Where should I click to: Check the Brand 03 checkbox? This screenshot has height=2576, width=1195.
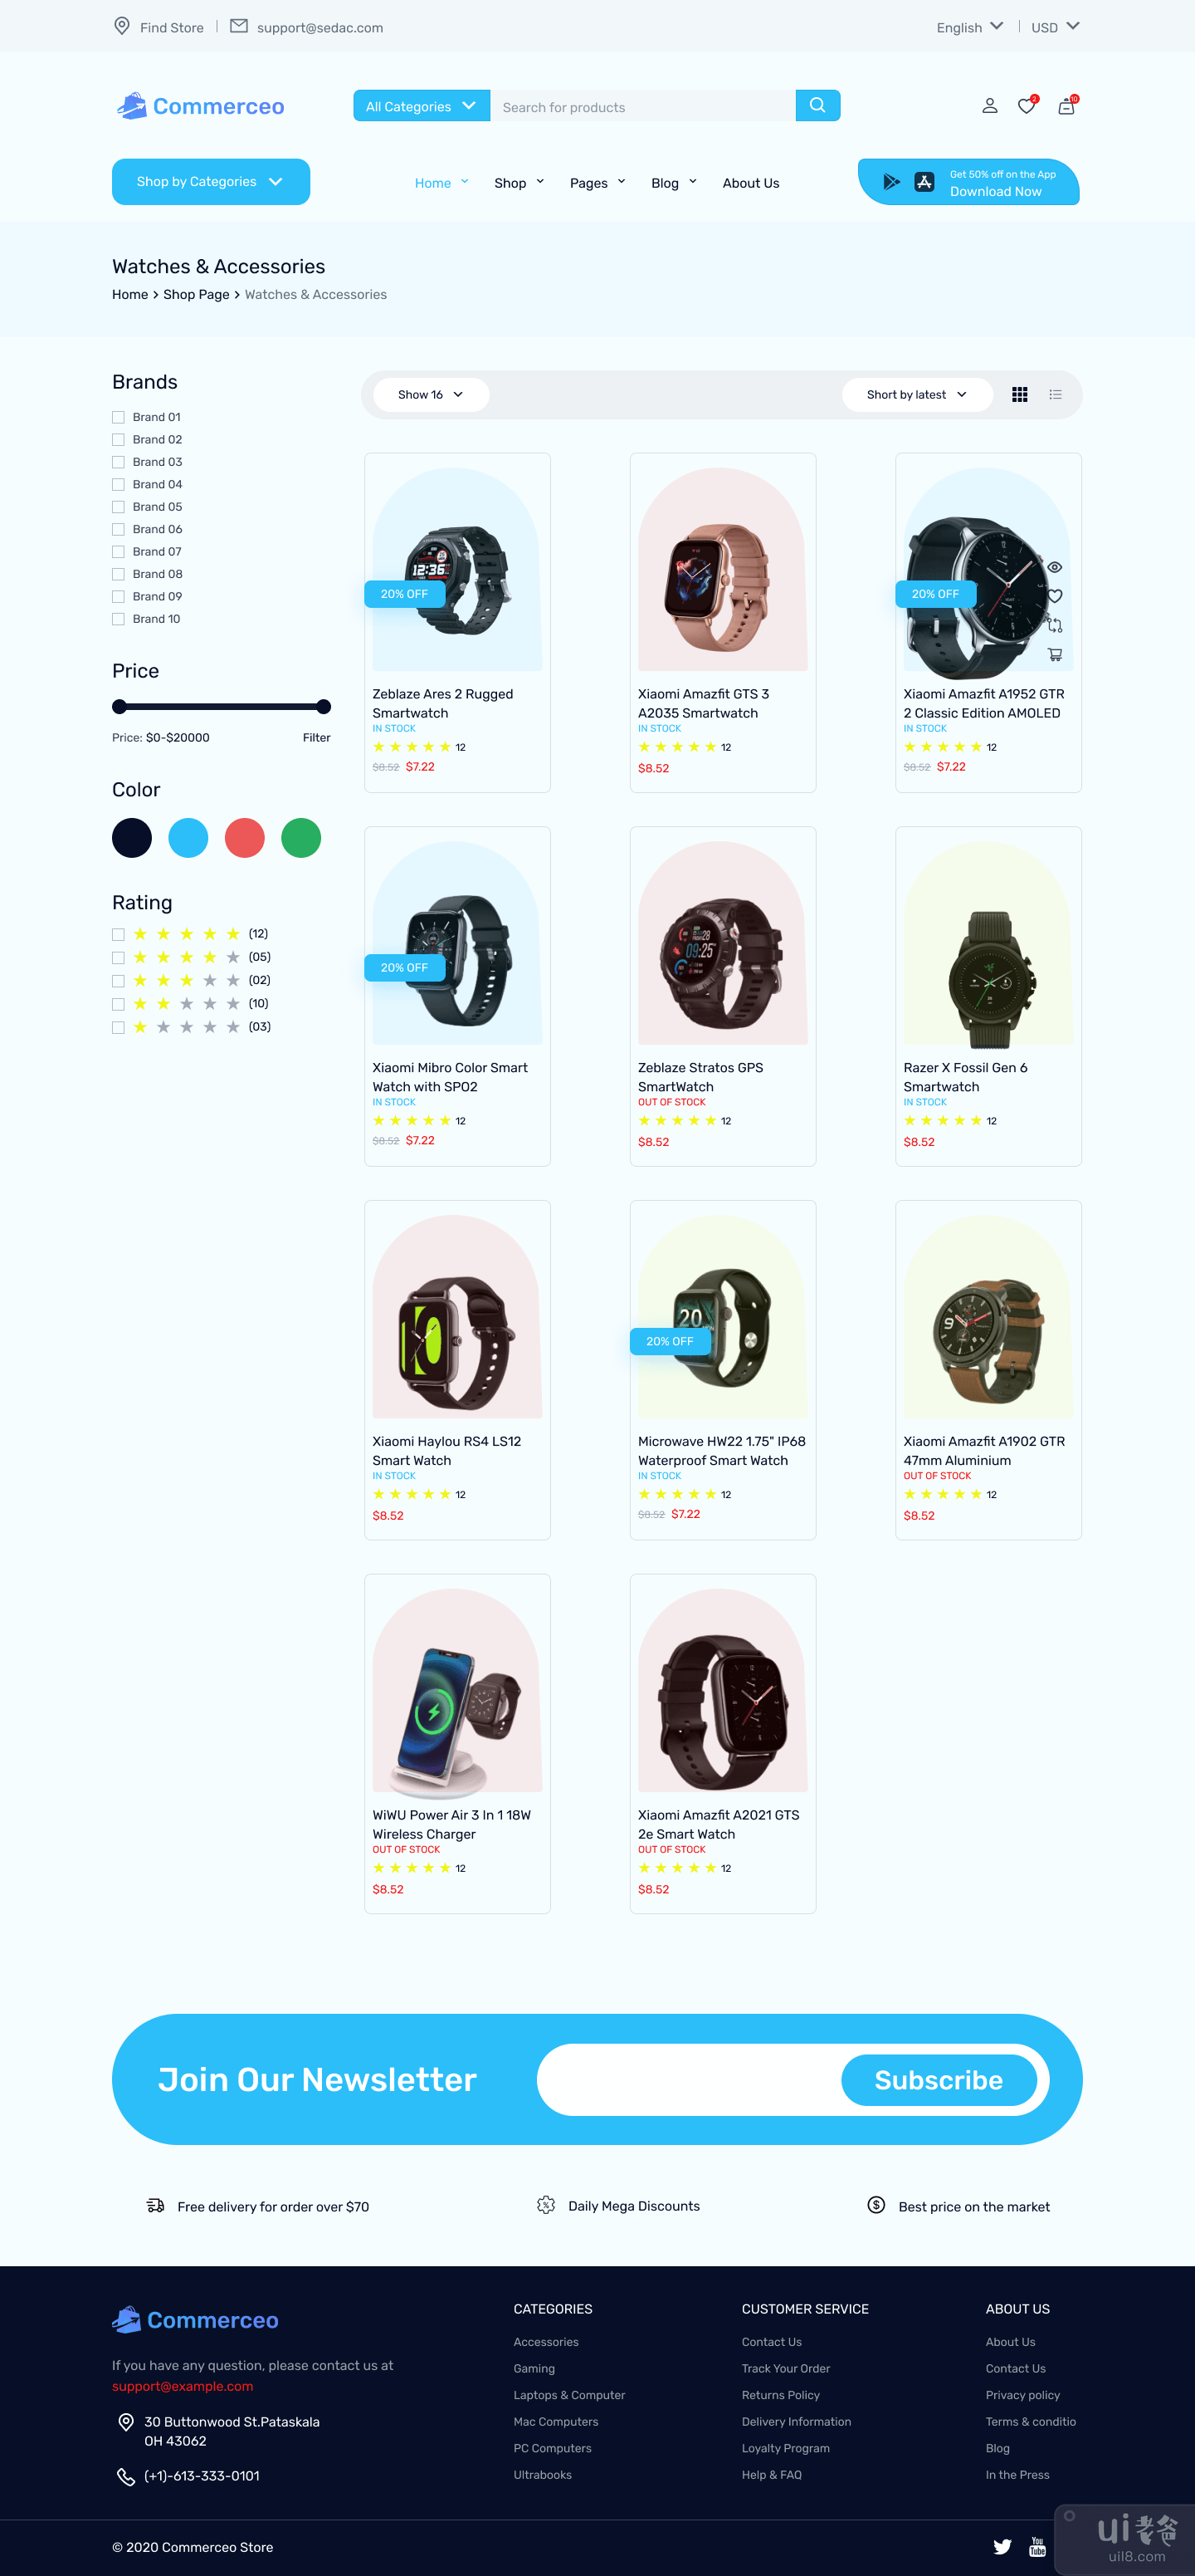tap(118, 462)
